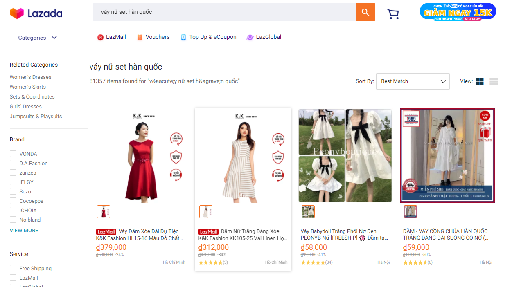Click VIEW MORE to expand brands

[24, 231]
